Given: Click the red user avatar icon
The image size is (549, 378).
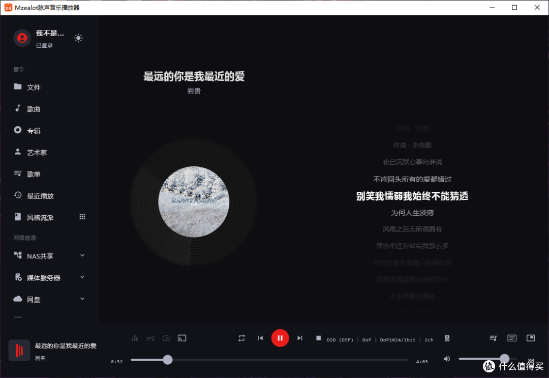Looking at the screenshot, I should tap(22, 38).
